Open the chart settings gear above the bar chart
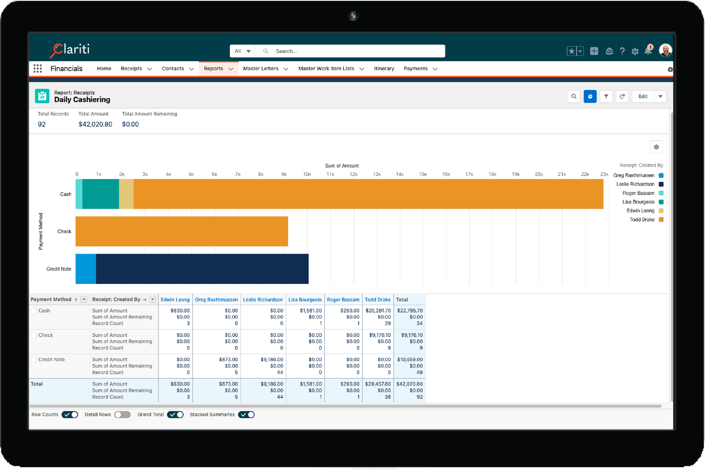Viewport: 705px width, 470px height. 656,147
